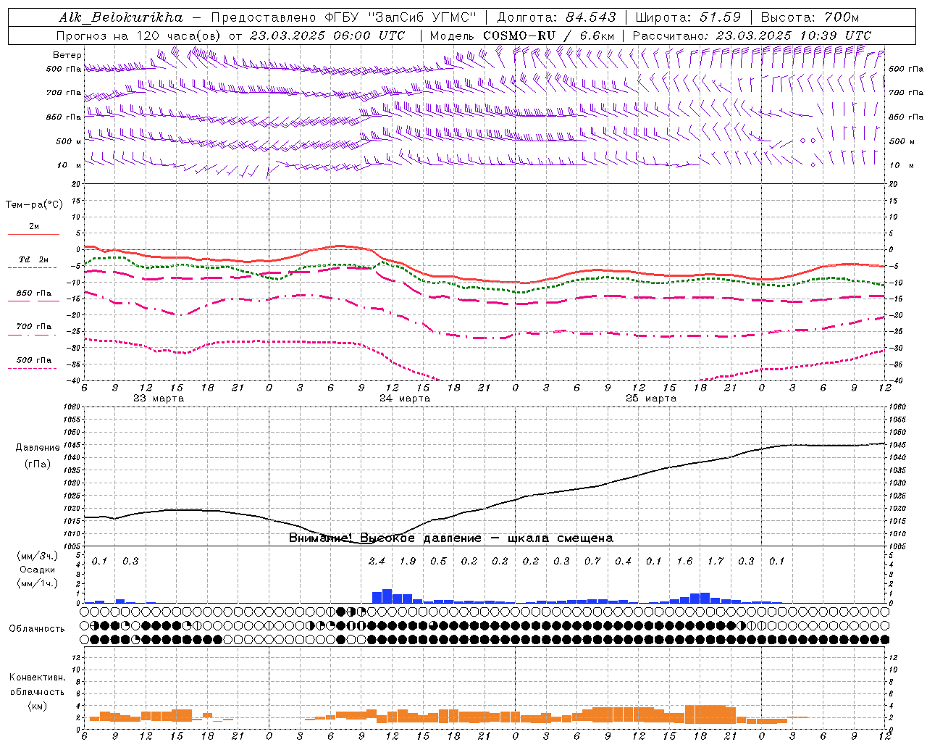Image resolution: width=927 pixels, height=742 pixels.
Task: Click the precipitation value '2.4'
Action: click(377, 561)
